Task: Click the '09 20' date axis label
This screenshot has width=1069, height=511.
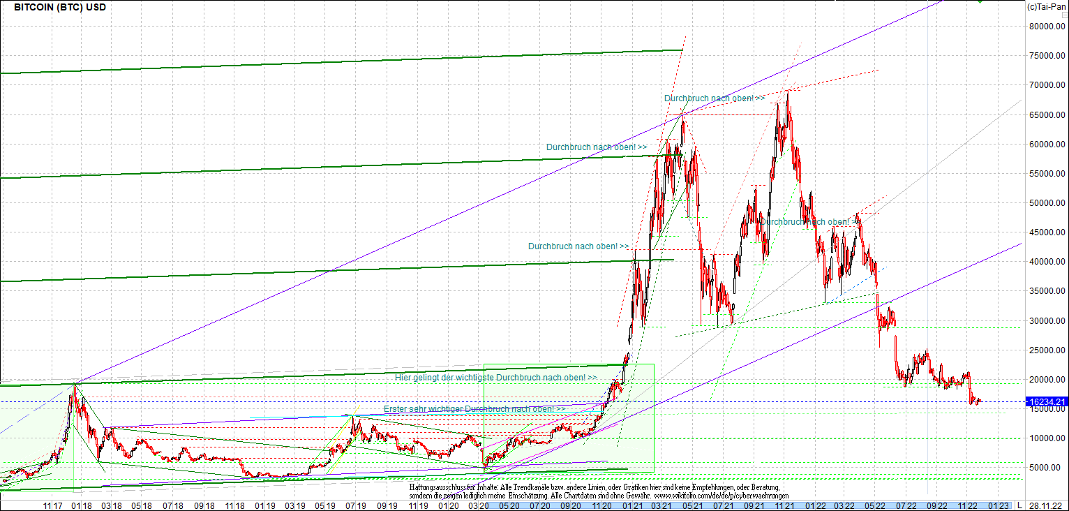Action: click(571, 505)
